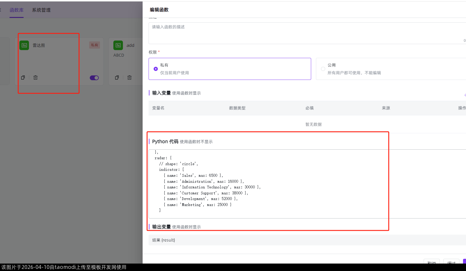The image size is (466, 271).
Task: Open the 系统管理 tab
Action: (41, 10)
